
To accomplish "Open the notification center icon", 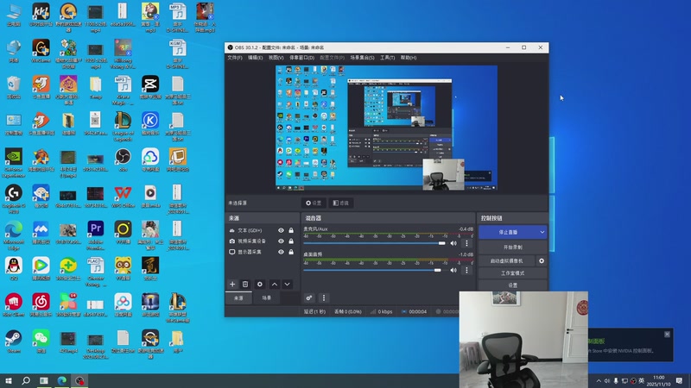I will click(679, 381).
